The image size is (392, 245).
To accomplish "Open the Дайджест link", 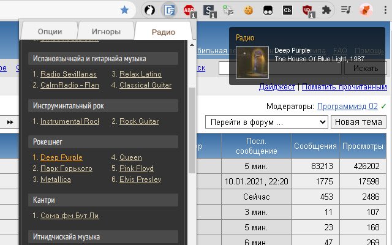I will 277,87.
